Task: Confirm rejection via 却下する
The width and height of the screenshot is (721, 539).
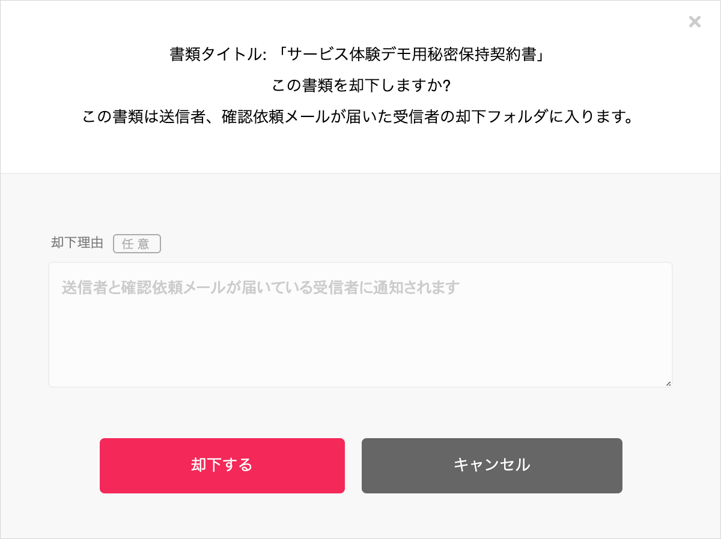Action: [222, 466]
